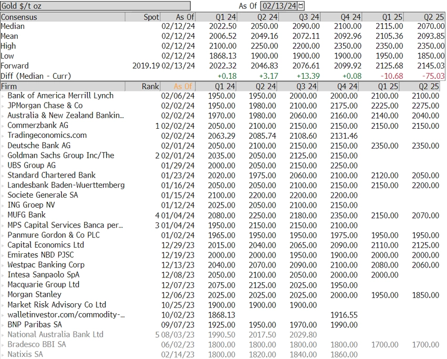Select the Low consensus row label
The image size is (447, 359).
pos(7,56)
